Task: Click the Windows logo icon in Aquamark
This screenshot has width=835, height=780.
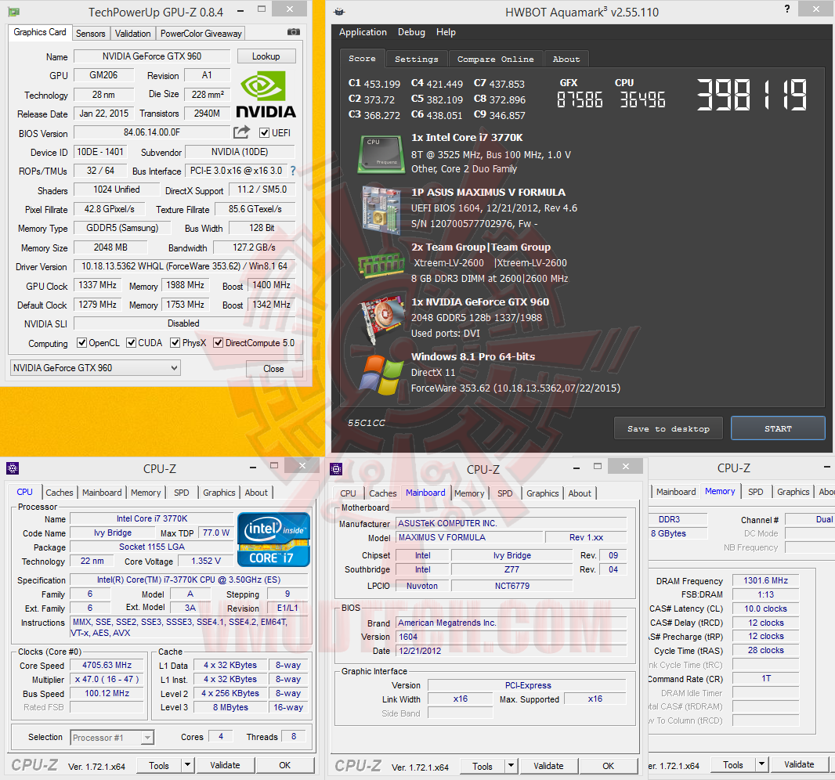Action: [381, 375]
